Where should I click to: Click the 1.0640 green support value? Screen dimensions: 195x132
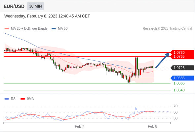[179, 90]
